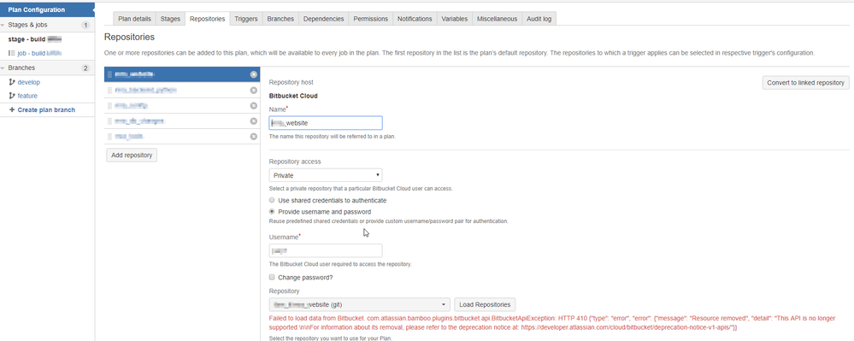Click the plus icon beside Create plan branch
The height and width of the screenshot is (341, 854).
pos(12,109)
